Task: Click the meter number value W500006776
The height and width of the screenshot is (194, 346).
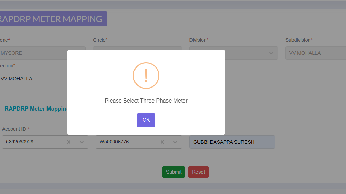Action: pos(114,142)
